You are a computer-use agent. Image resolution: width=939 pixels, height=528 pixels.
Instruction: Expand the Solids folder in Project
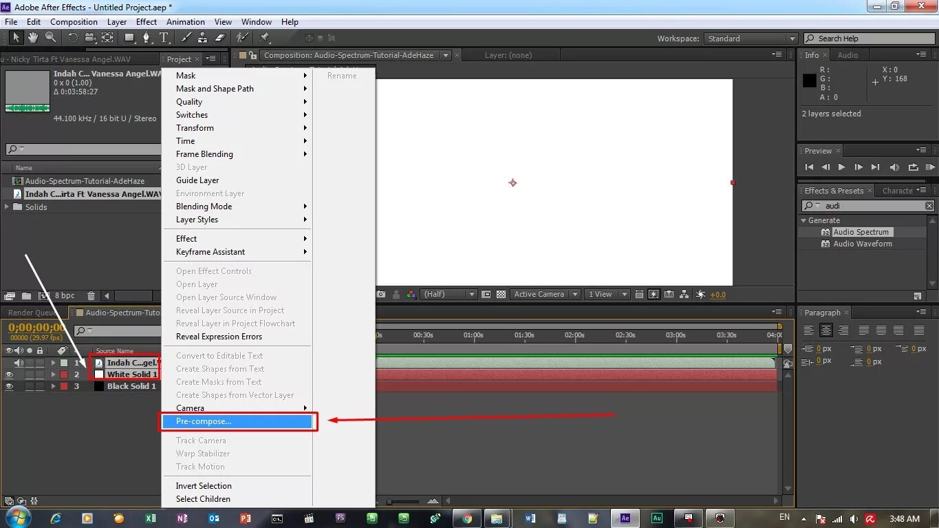click(7, 207)
